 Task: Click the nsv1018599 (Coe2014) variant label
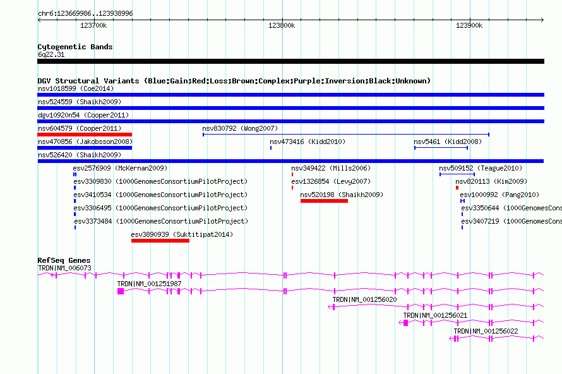[x=76, y=88]
